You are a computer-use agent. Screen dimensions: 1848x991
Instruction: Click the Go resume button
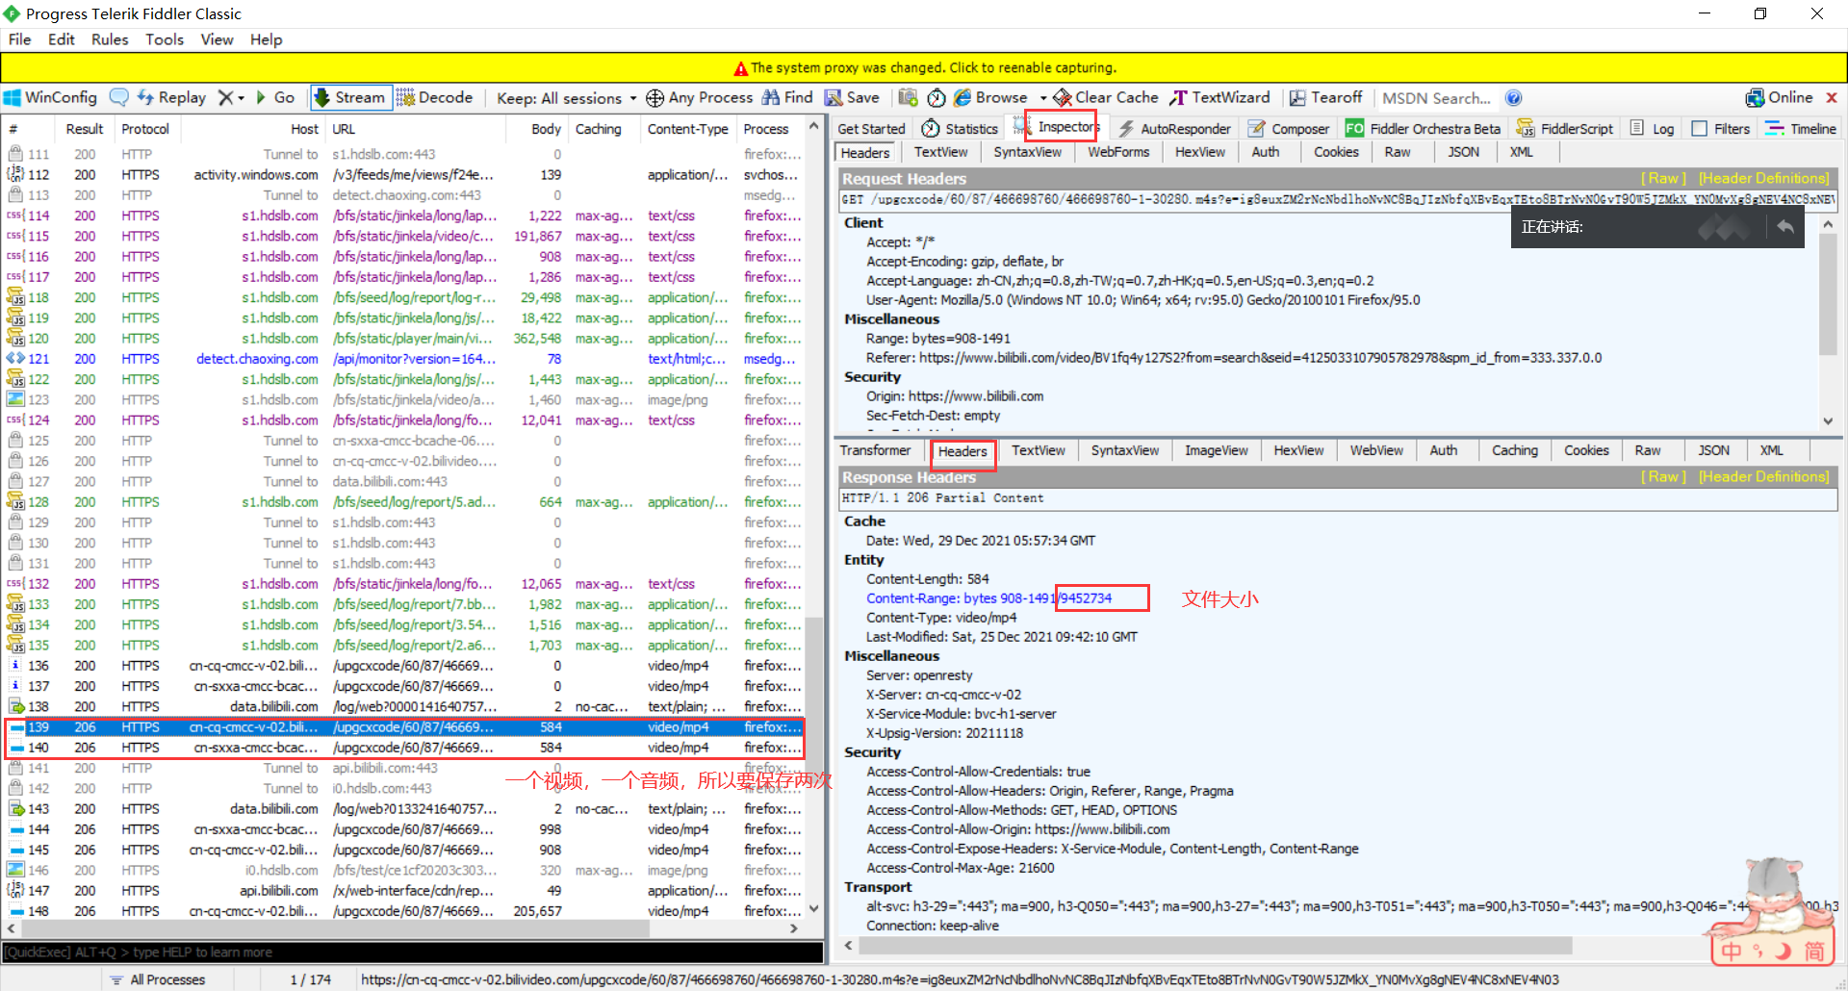275,97
